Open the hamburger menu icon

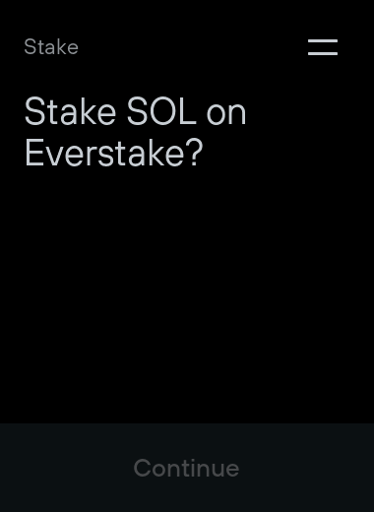[323, 47]
